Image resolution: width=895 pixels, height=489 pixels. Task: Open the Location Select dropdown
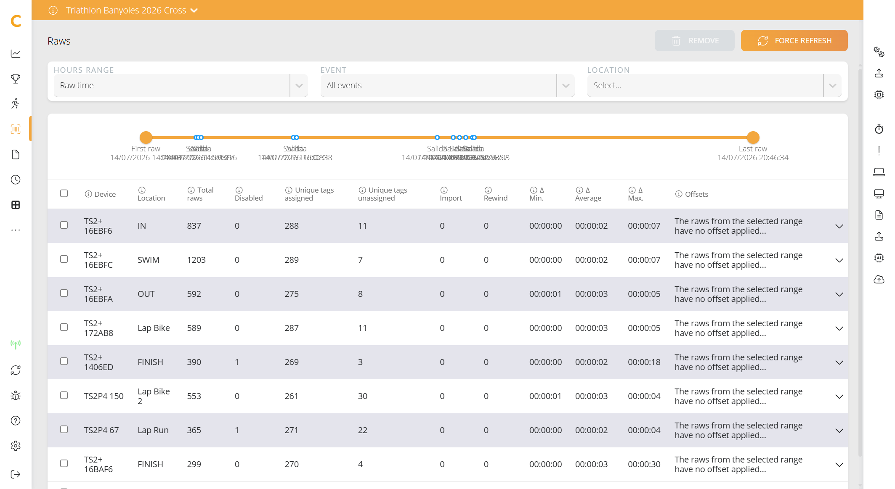[714, 85]
